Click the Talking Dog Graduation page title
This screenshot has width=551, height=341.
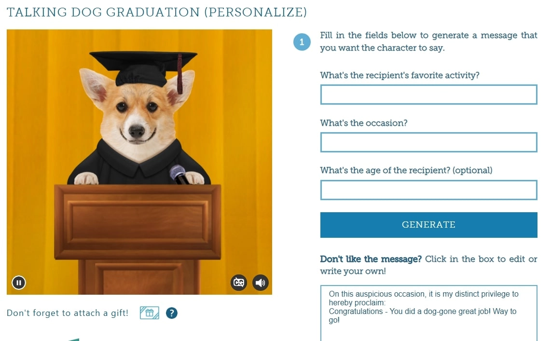[x=157, y=12]
